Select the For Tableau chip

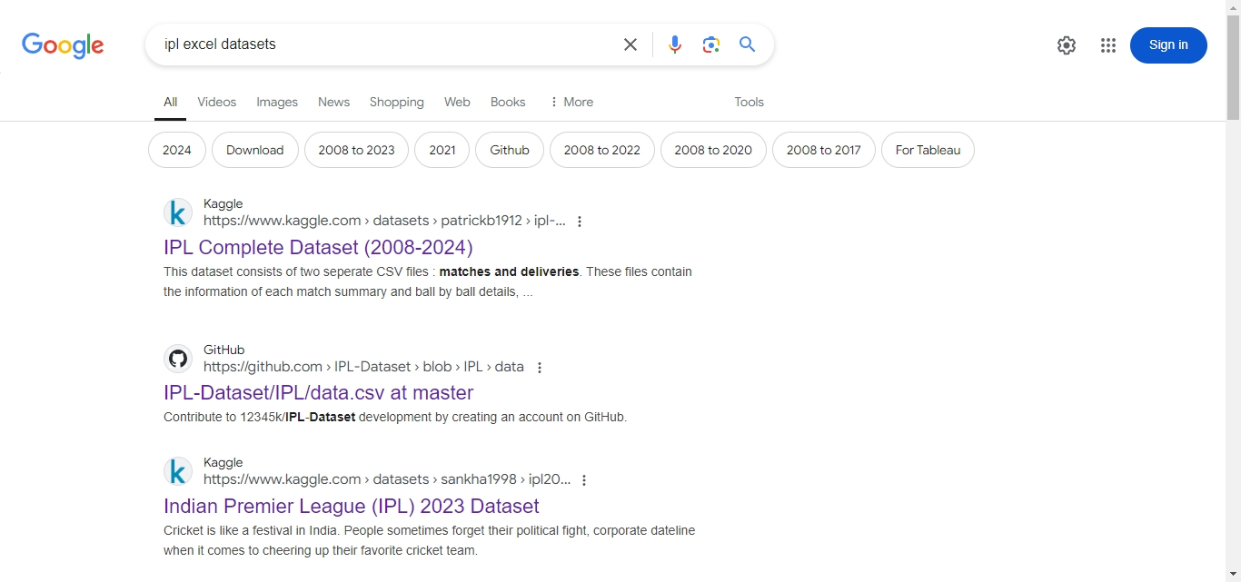[928, 150]
